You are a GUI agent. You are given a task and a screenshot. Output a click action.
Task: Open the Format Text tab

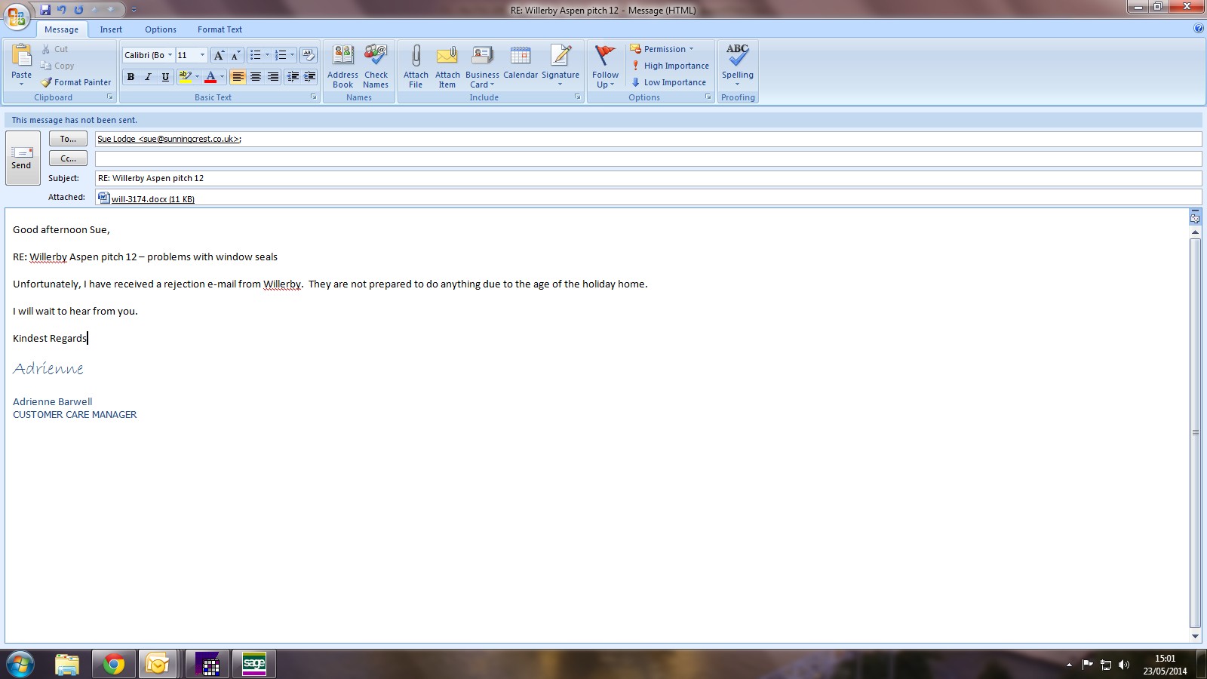[220, 29]
